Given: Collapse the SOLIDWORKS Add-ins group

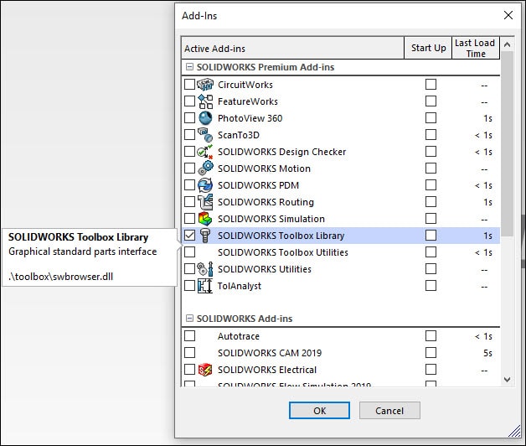Looking at the screenshot, I should coord(189,319).
